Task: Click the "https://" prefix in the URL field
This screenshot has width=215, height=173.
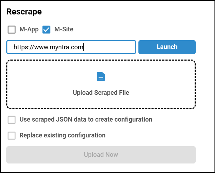Action: click(x=20, y=47)
